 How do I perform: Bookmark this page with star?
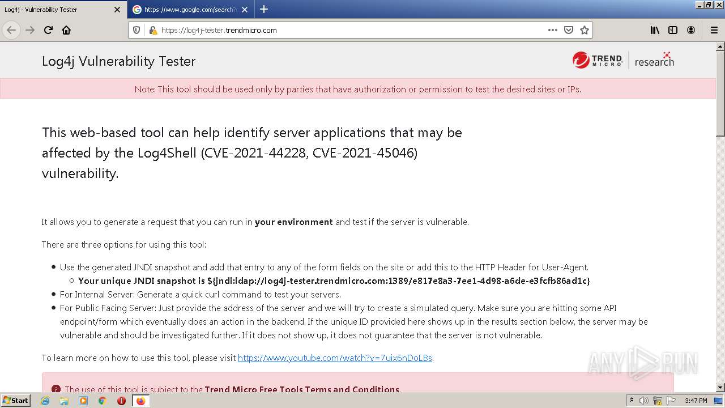pos(585,30)
